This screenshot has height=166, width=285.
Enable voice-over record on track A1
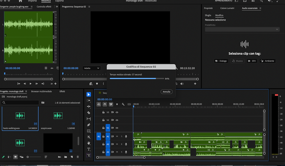pos(126,136)
